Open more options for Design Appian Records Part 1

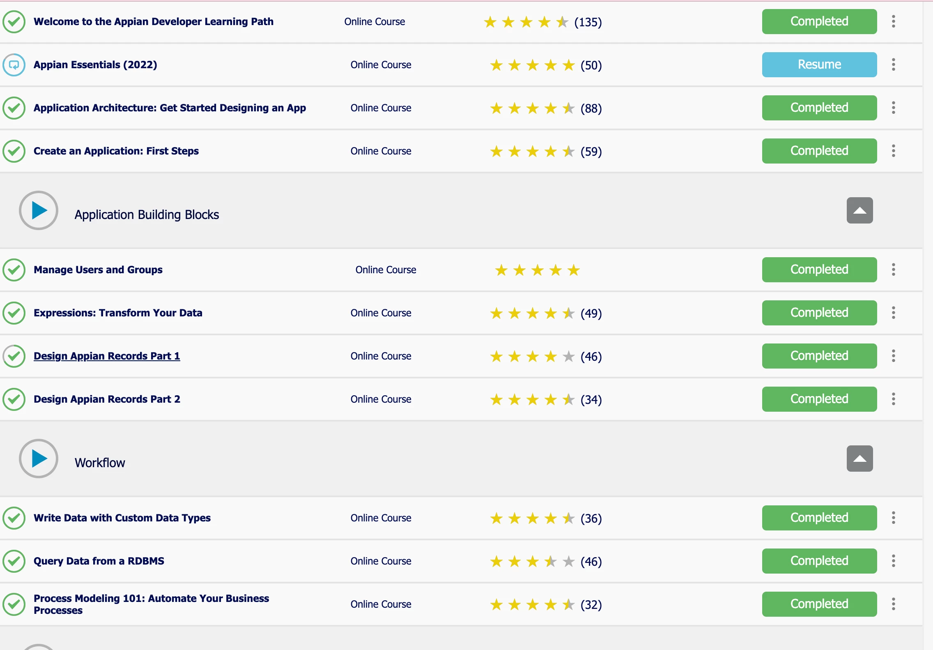[x=894, y=356]
